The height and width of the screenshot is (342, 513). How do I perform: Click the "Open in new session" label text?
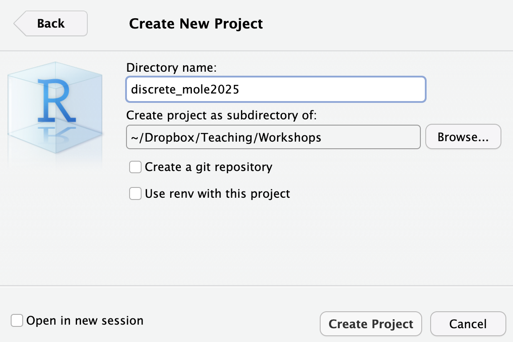point(85,321)
